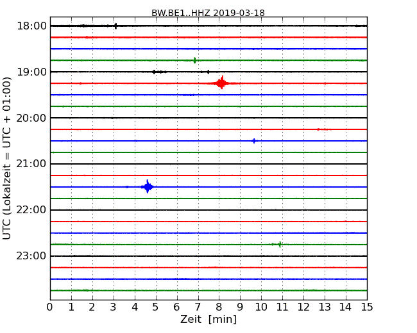
Task: Click x-axis tick label 15
Action: point(367,307)
